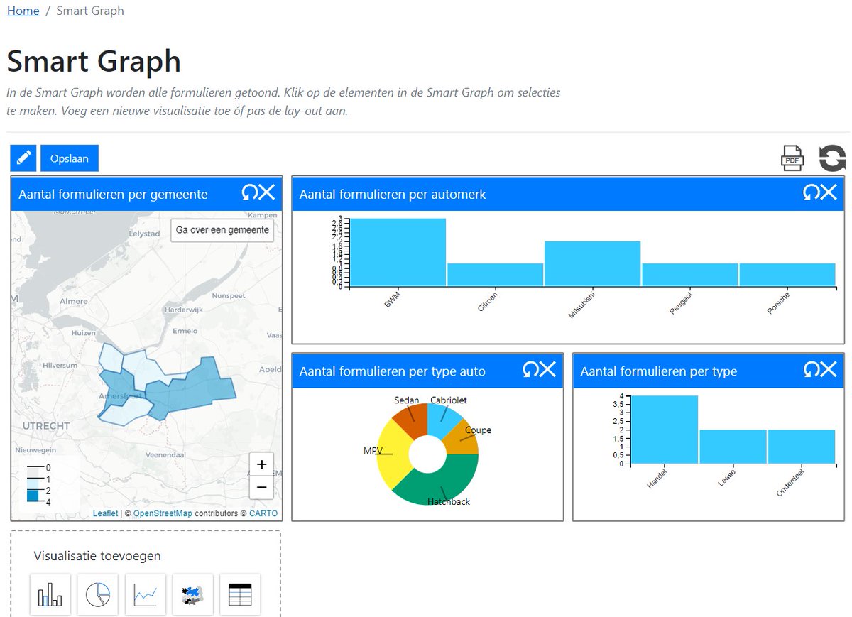852x617 pixels.
Task: Add a table visualisation
Action: pyautogui.click(x=240, y=595)
